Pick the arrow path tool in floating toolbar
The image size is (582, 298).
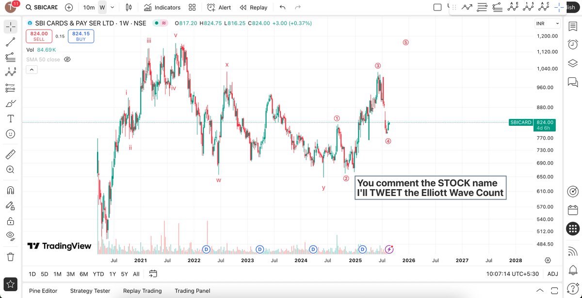tap(467, 7)
